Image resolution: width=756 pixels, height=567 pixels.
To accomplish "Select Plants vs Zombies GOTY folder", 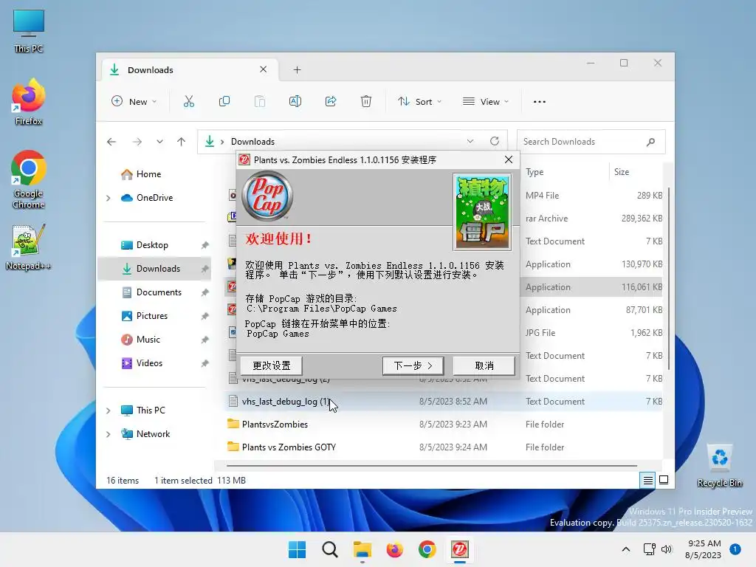I will tap(444, 447).
